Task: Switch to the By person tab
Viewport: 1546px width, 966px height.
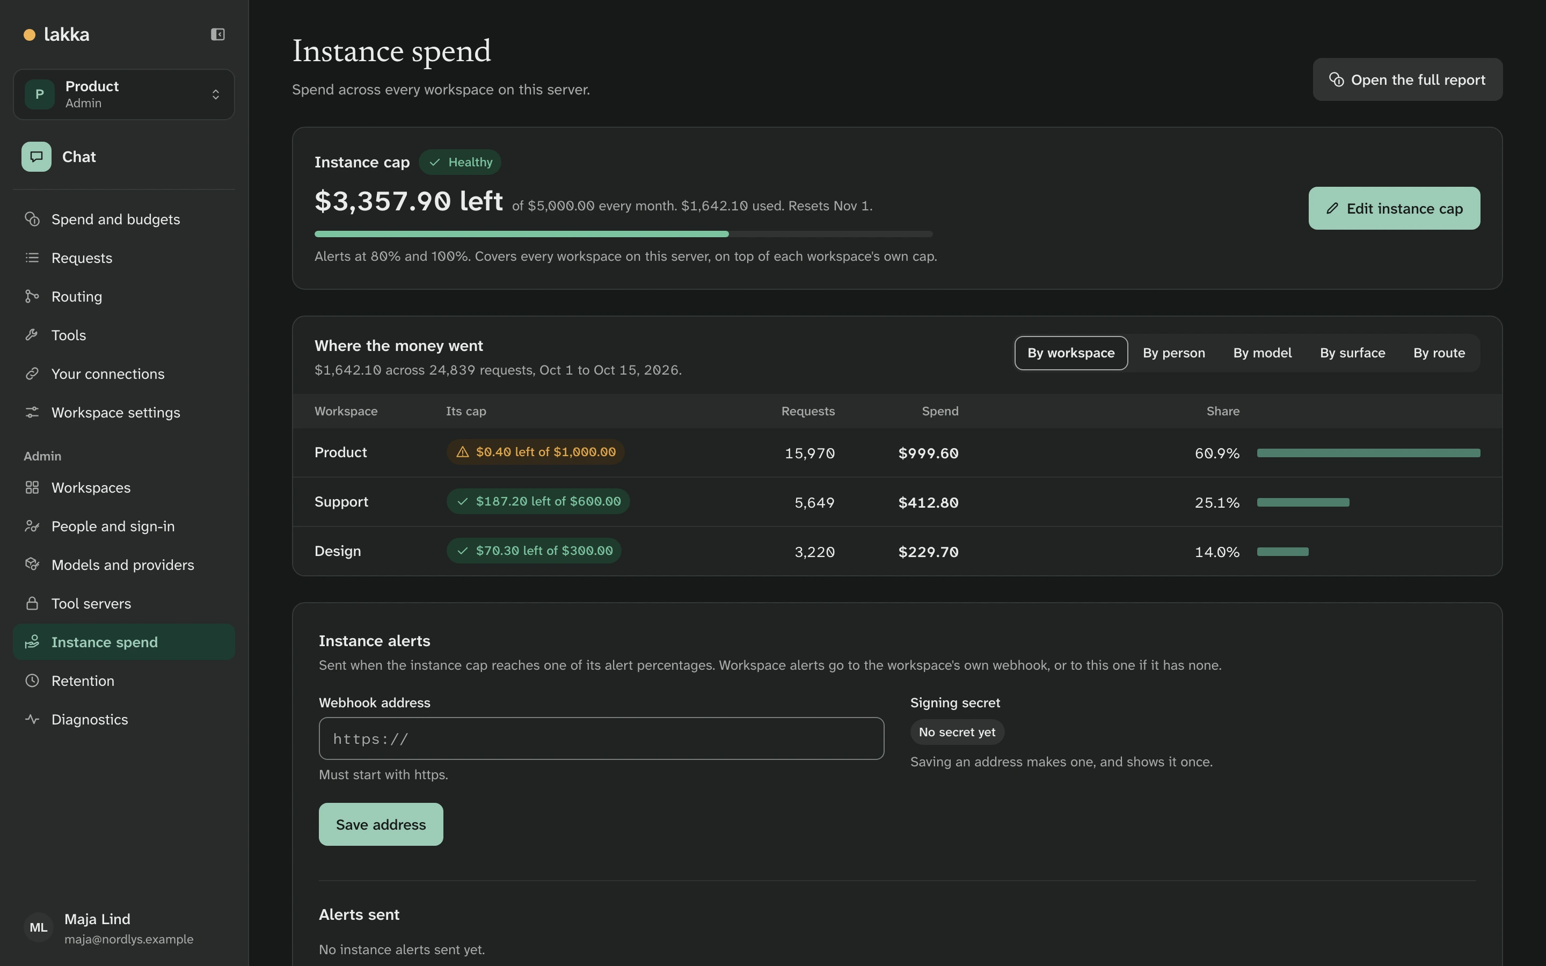Action: (1173, 353)
